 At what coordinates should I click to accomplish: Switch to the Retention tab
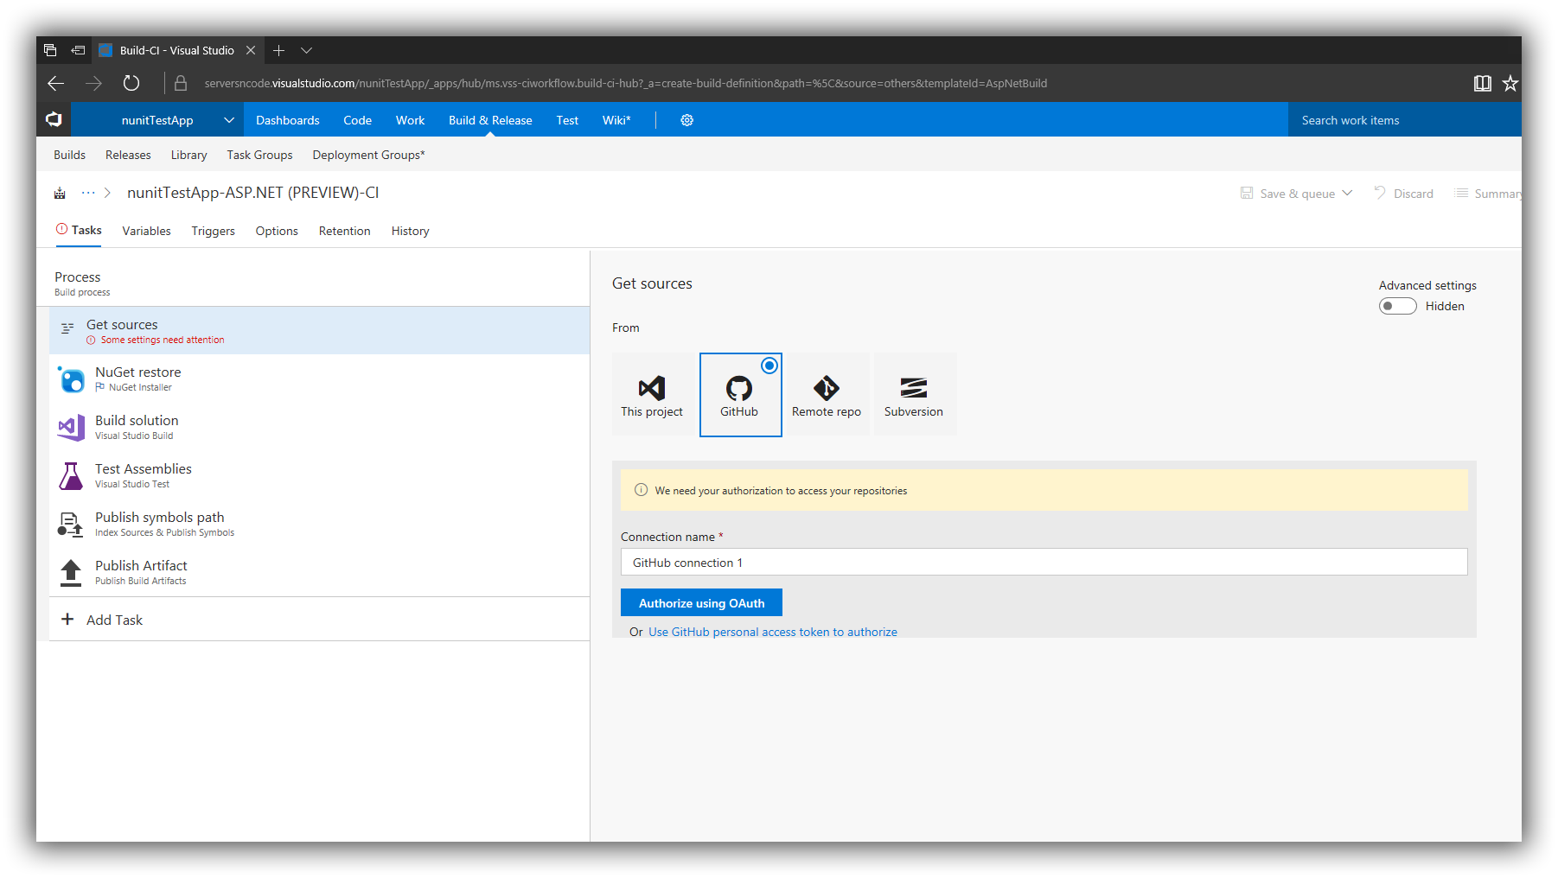(x=344, y=231)
